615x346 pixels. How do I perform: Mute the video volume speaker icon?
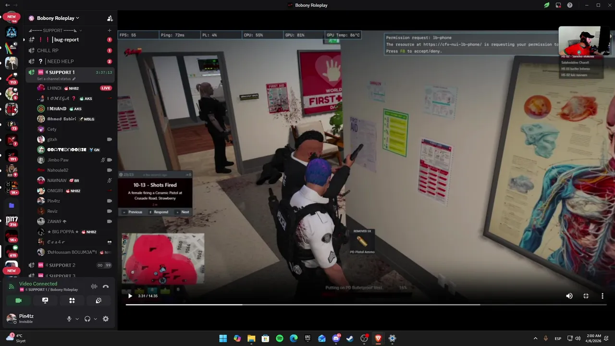click(569, 296)
